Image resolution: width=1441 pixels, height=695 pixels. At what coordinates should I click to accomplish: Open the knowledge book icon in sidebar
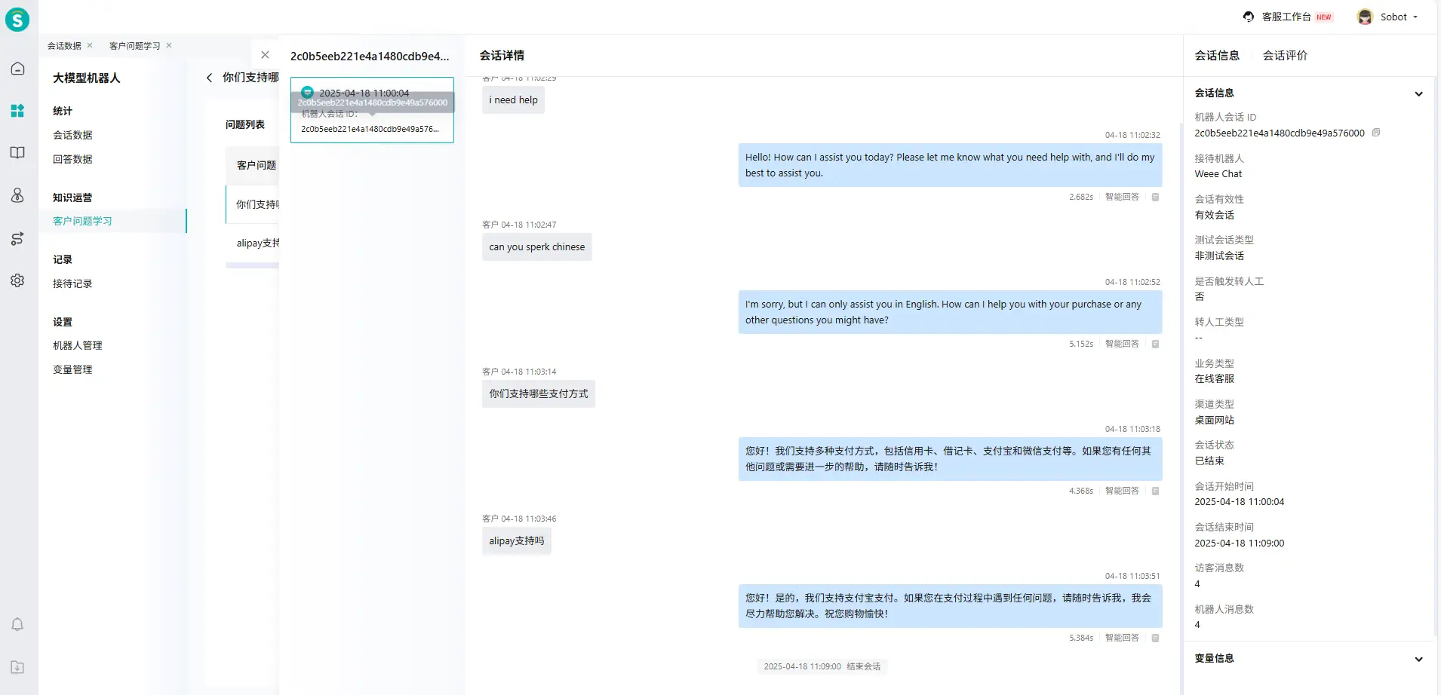17,153
